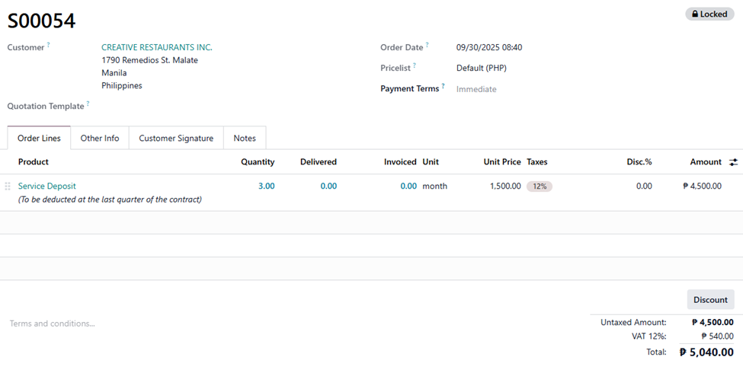This screenshot has height=376, width=743.
Task: Select the Order Lines tab
Action: click(39, 139)
